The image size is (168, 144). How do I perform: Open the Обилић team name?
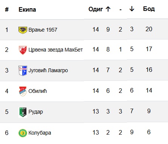point(38,91)
